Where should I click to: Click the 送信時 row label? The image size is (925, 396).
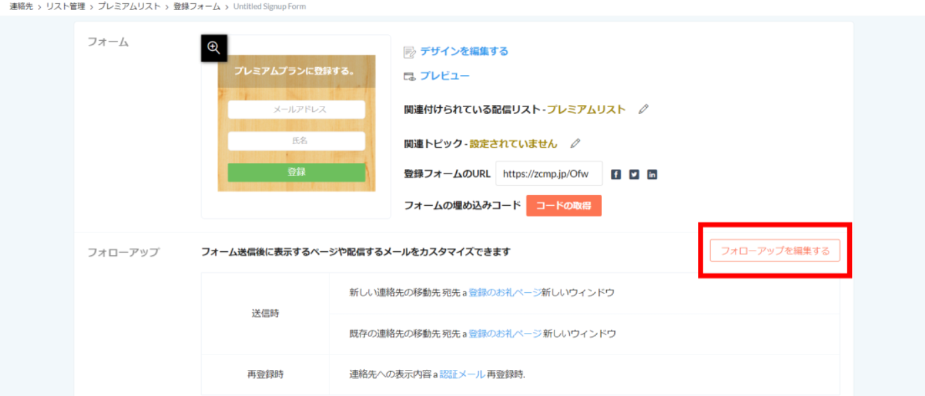(265, 314)
